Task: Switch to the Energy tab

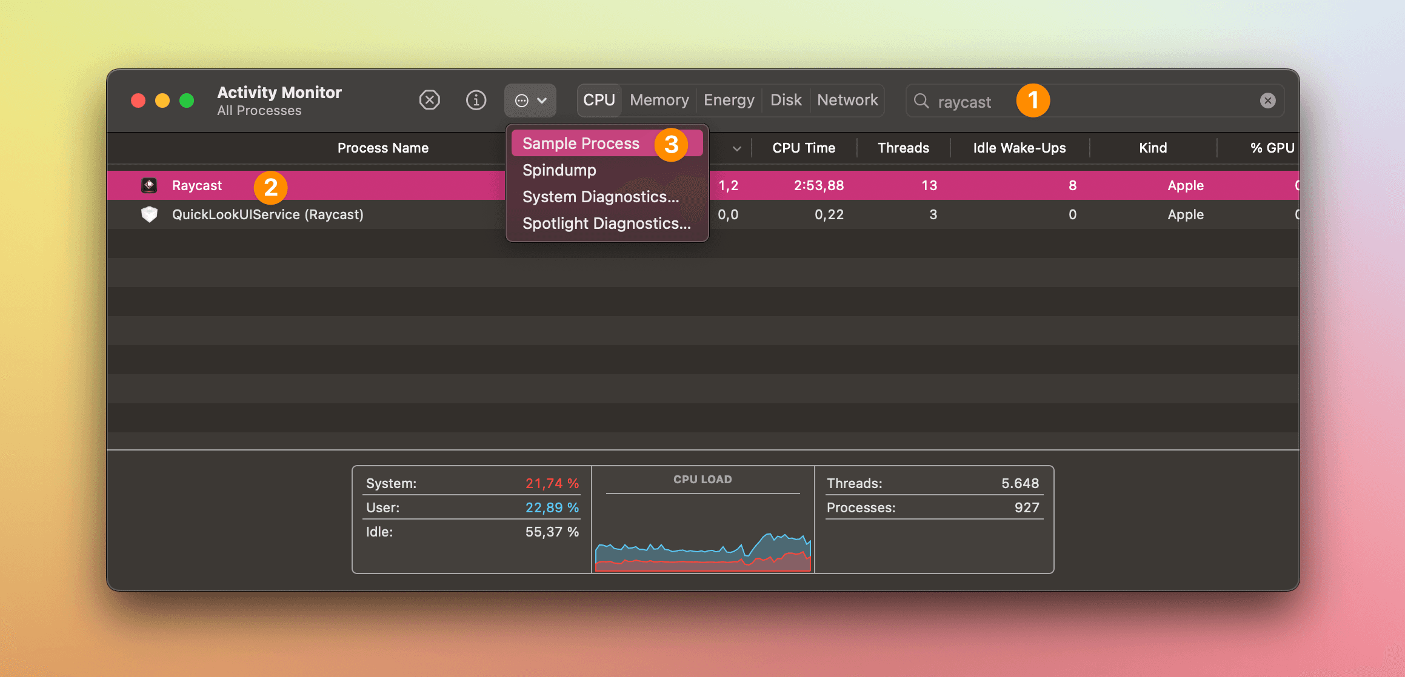Action: coord(729,100)
